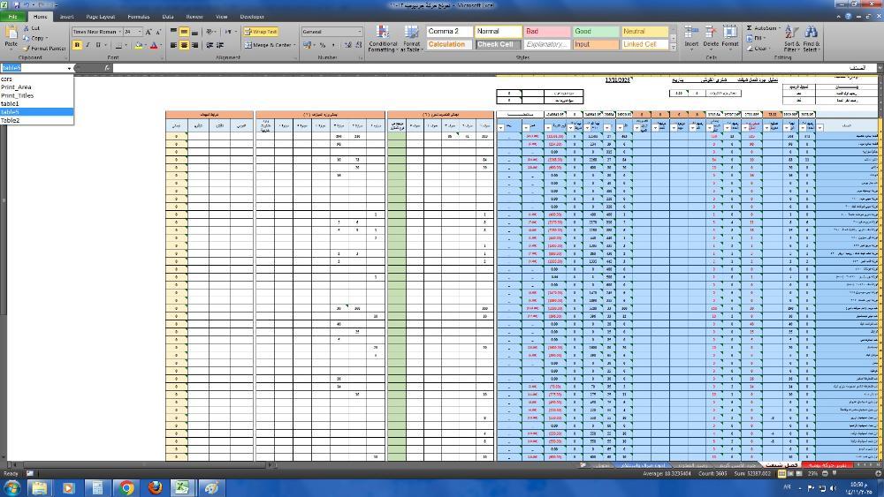The image size is (884, 497).
Task: Toggle the Wrap Text option
Action: (261, 32)
